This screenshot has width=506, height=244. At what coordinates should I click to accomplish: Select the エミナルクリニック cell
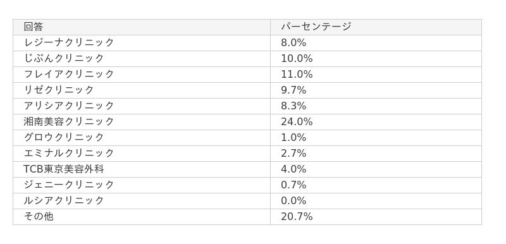point(142,154)
